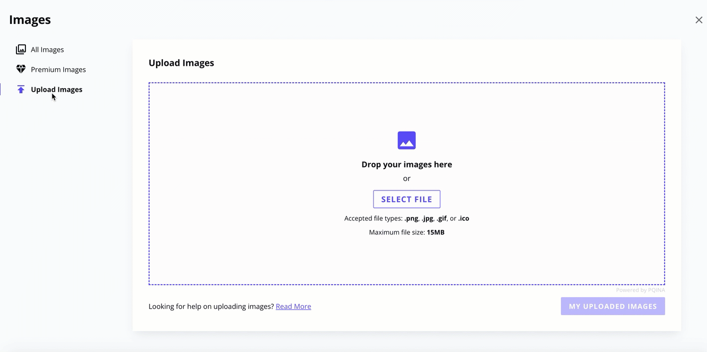Click the Premium Images diamond icon
Image resolution: width=707 pixels, height=352 pixels.
tap(21, 69)
